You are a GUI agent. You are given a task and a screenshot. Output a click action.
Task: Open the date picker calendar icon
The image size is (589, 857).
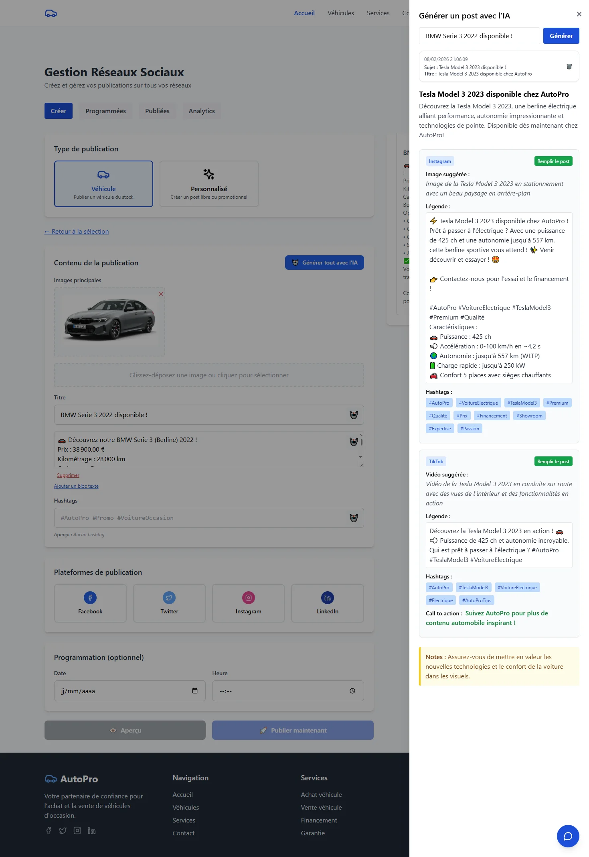point(195,691)
